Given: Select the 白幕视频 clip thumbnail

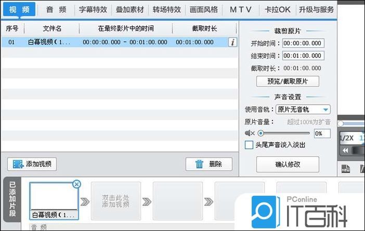Looking at the screenshot, I should click(x=54, y=201).
